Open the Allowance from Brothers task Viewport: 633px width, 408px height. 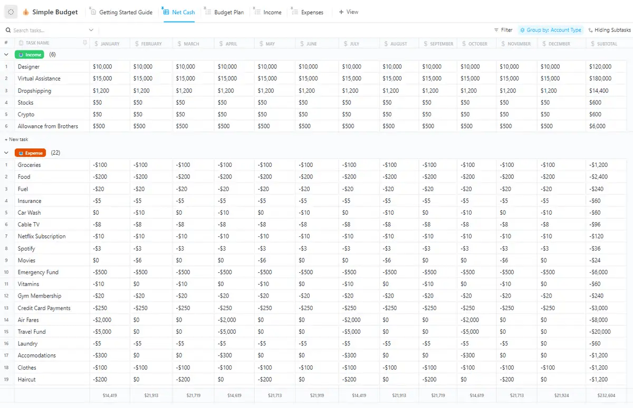point(48,126)
